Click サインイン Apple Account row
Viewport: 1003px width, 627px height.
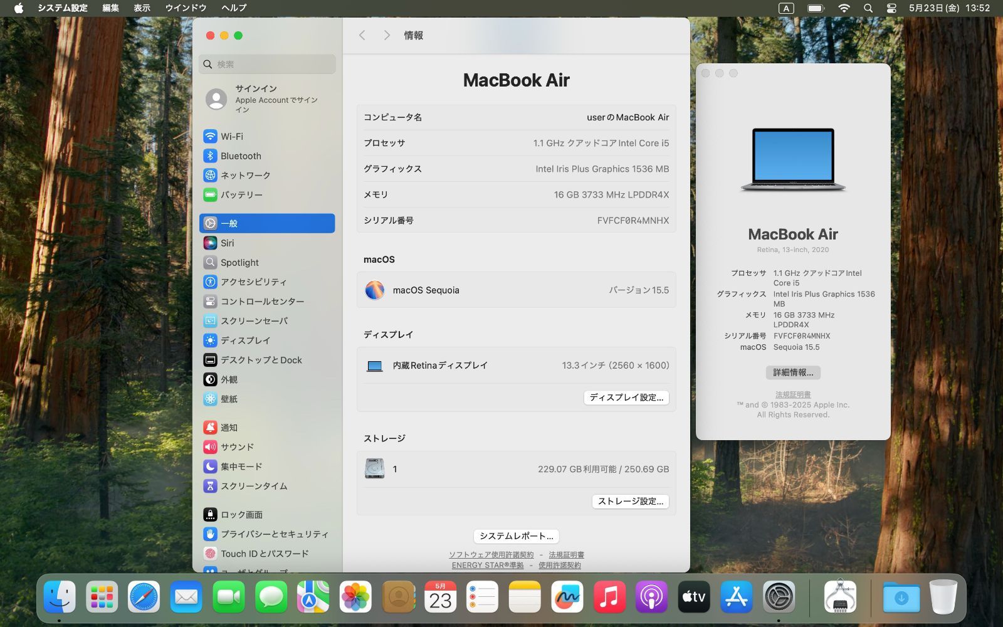pyautogui.click(x=267, y=98)
